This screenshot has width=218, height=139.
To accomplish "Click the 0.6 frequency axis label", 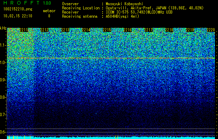I will [2, 132].
